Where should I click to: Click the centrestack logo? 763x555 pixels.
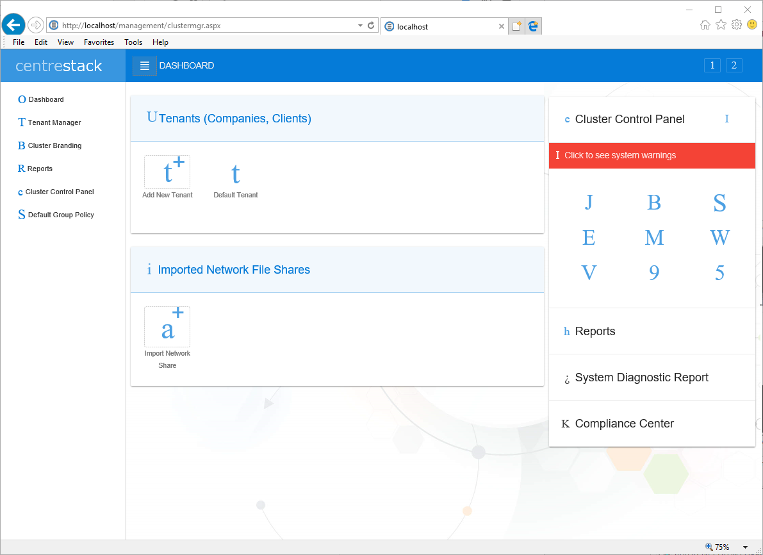(x=59, y=66)
